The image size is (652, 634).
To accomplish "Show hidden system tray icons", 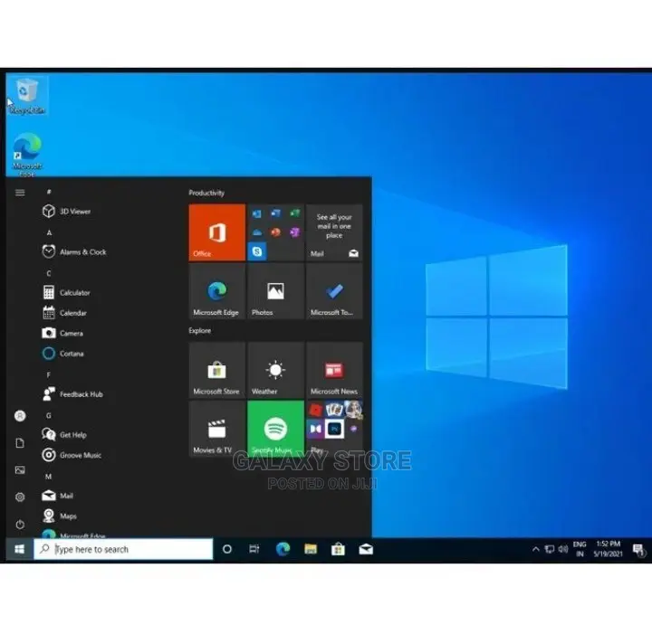I will coord(536,549).
